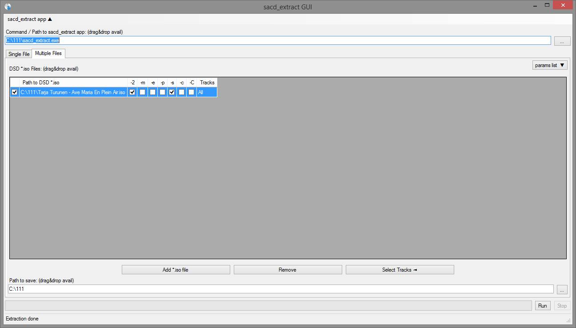This screenshot has height=328, width=576.
Task: Click the extraction progress bar
Action: (268, 306)
